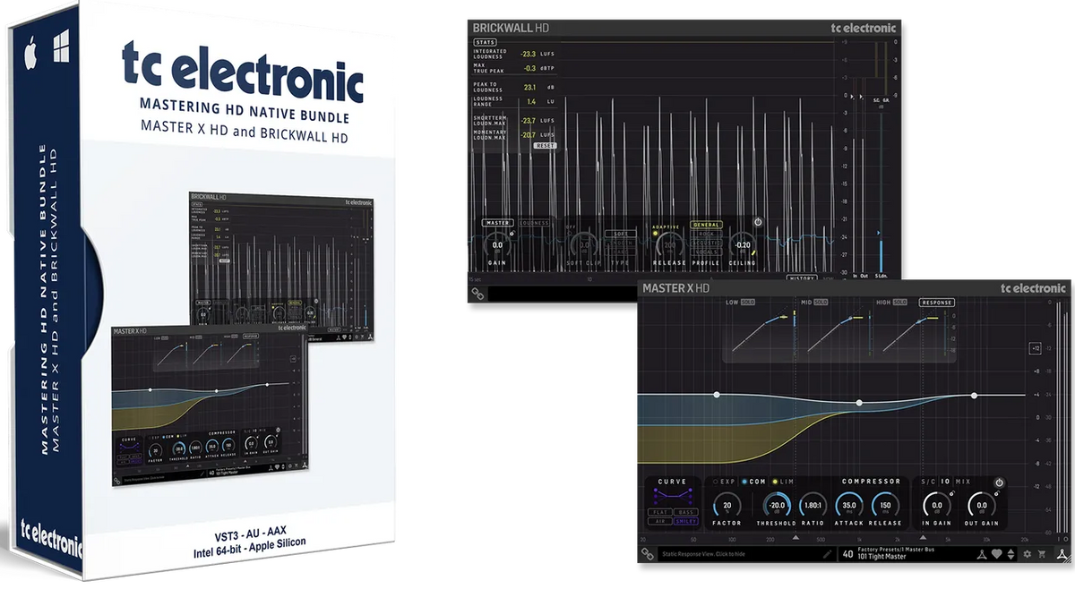Click the chain link icon in large Master X HD footer
Screen dimensions: 1075x589
(x=647, y=554)
